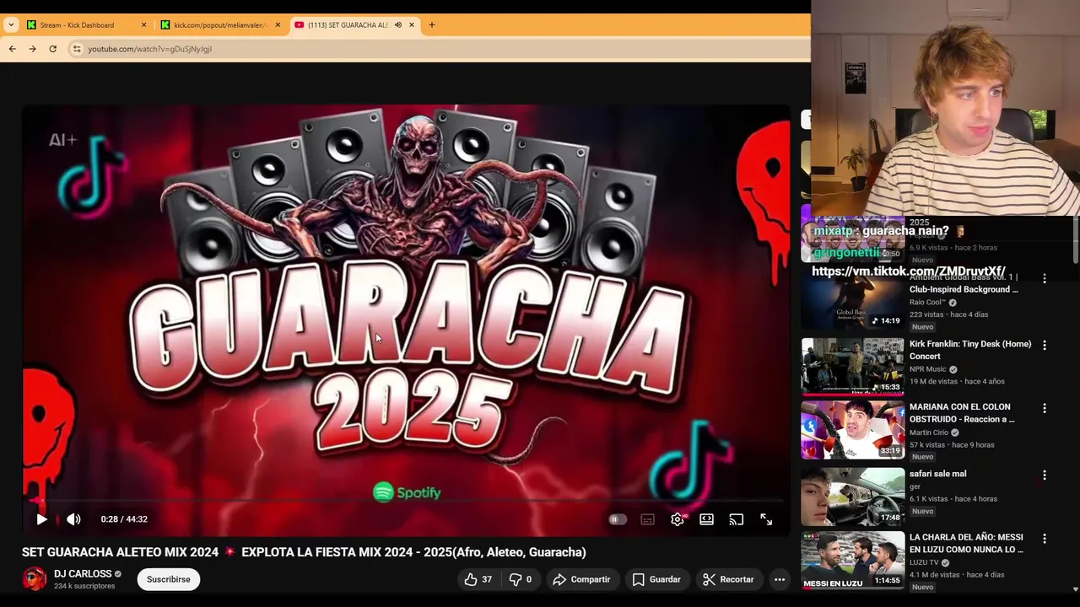Open video settings gear icon
The image size is (1080, 607).
click(677, 519)
